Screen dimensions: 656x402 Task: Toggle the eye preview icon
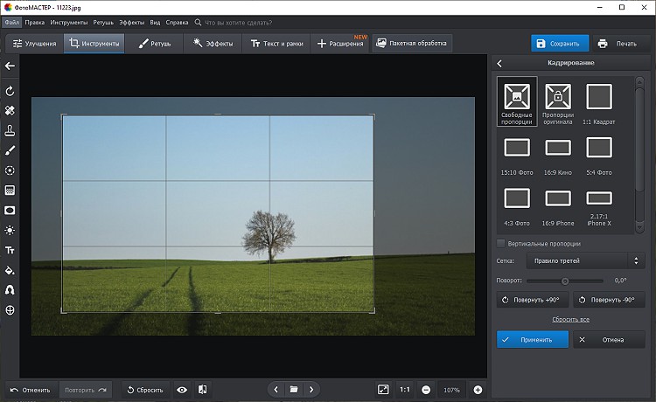point(182,389)
